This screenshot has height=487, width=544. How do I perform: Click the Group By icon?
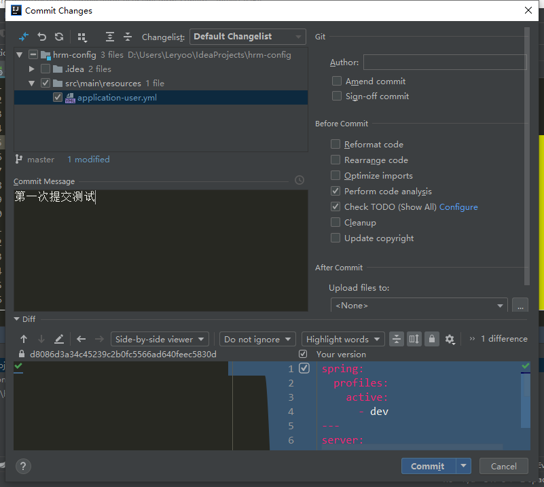tap(82, 37)
